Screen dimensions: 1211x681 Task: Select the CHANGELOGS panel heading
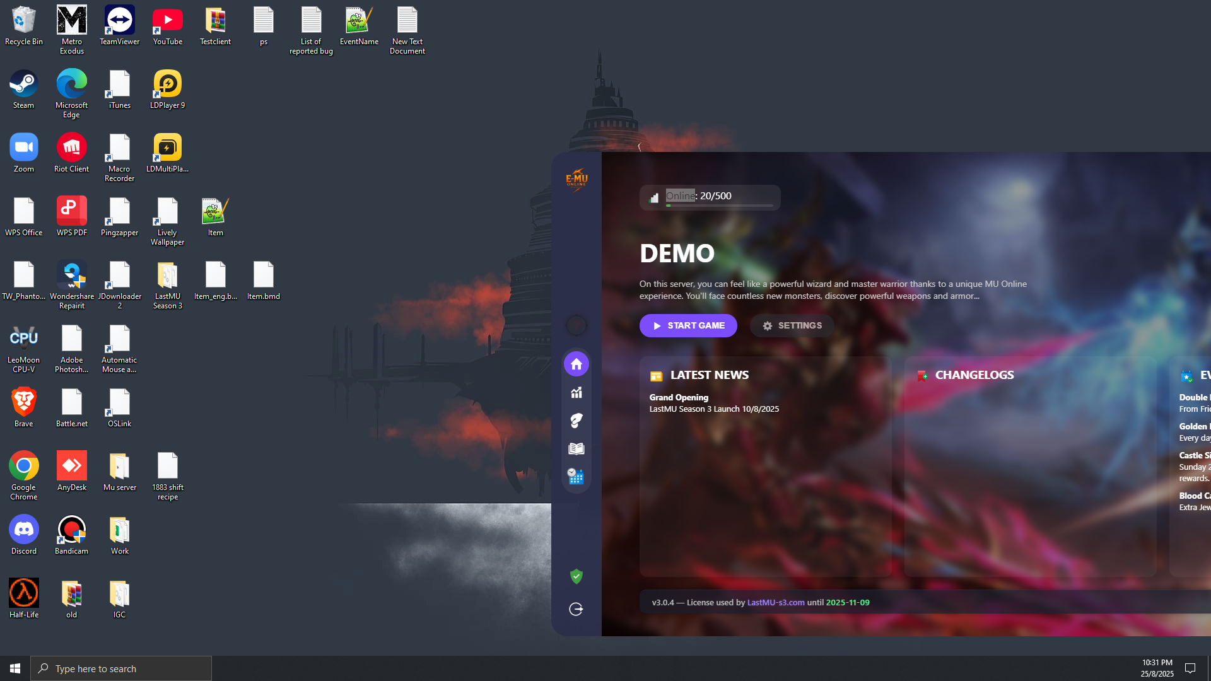pyautogui.click(x=974, y=375)
